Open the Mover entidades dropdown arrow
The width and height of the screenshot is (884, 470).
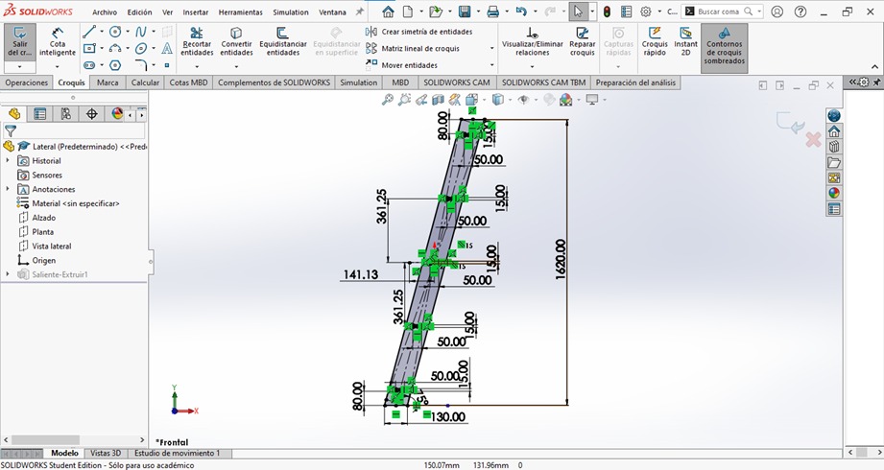(491, 65)
